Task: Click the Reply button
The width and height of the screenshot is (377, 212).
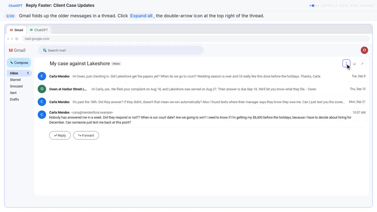Action: pos(60,135)
